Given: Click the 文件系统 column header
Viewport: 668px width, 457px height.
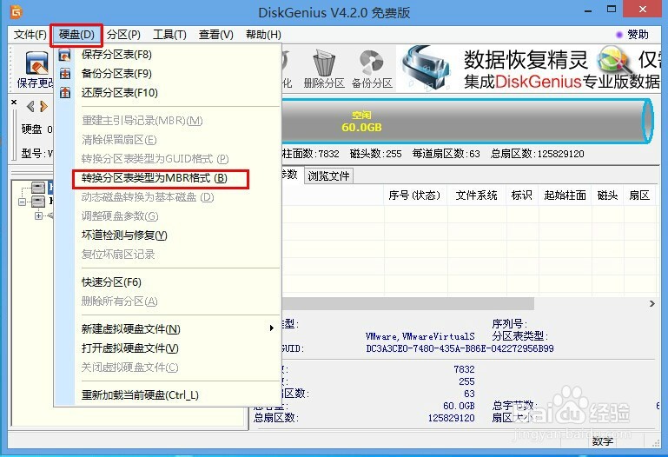Looking at the screenshot, I should tap(476, 195).
